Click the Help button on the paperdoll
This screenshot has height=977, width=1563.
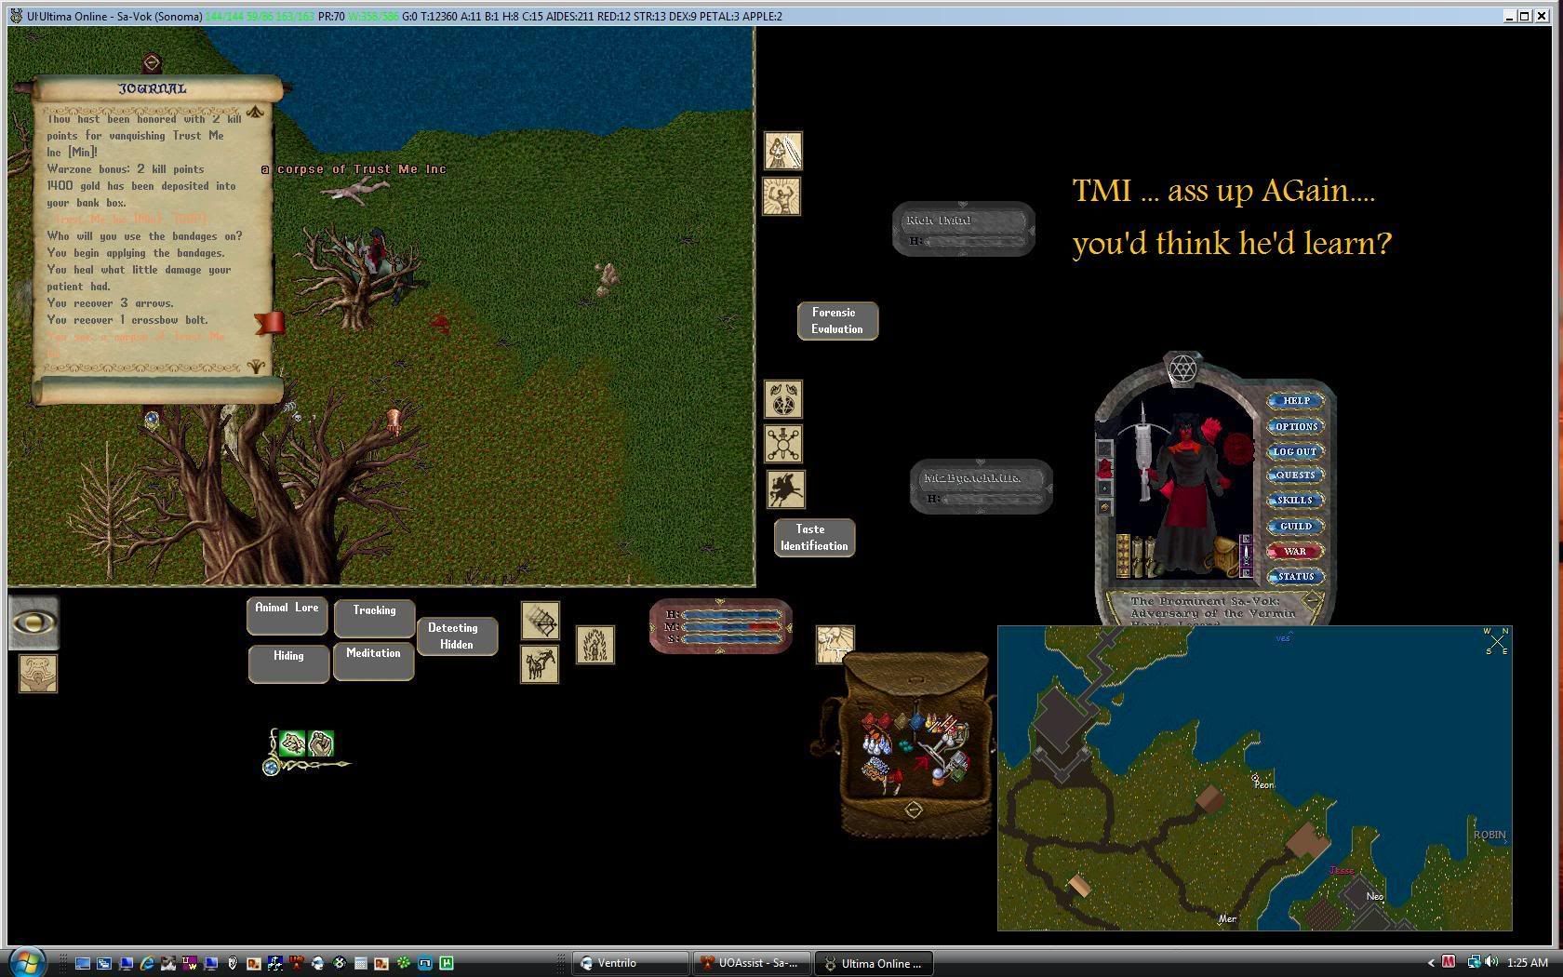tap(1296, 401)
